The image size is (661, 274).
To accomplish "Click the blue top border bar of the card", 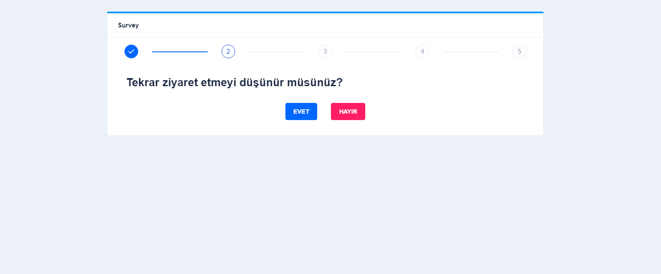I will [x=325, y=12].
